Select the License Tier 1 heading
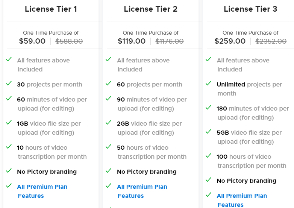 click(x=51, y=9)
